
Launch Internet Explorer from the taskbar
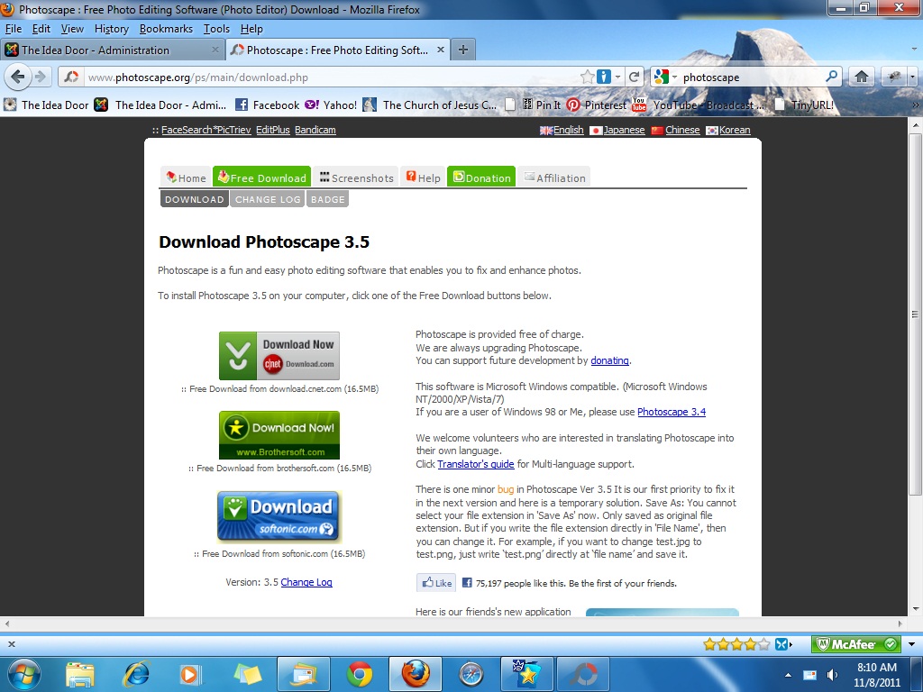(x=136, y=674)
